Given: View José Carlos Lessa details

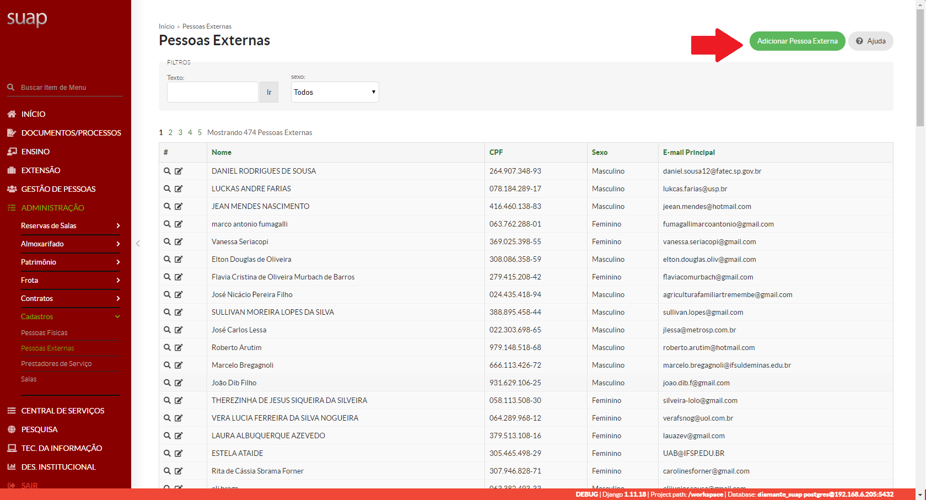Looking at the screenshot, I should tap(167, 330).
